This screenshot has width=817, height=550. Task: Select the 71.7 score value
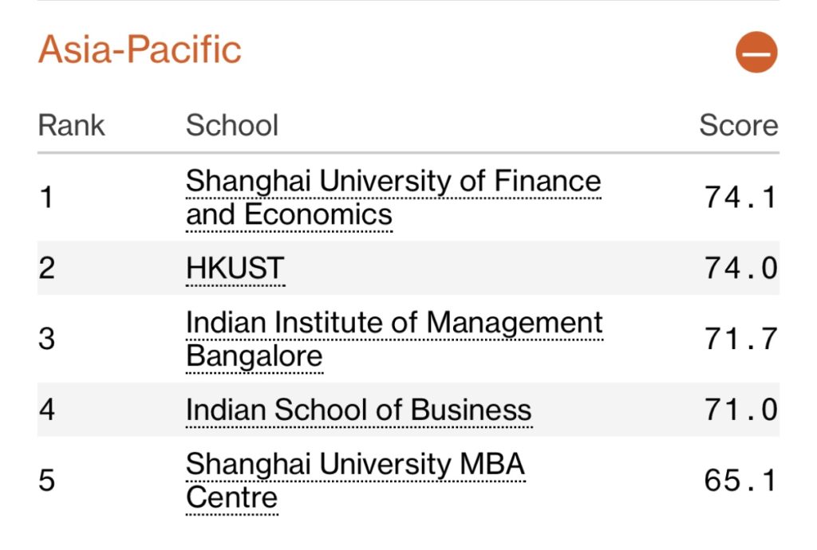[740, 339]
